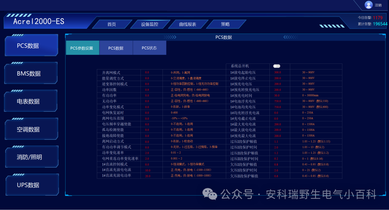Viewport: 389px width, 210px height.
Task: Select the 欠压I段保护幅值 value 0.8
Action: [x=276, y=164]
